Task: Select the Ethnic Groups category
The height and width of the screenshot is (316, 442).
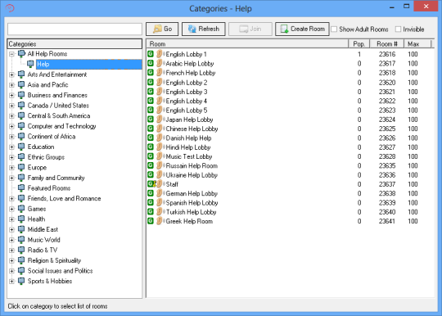Action: pos(46,157)
